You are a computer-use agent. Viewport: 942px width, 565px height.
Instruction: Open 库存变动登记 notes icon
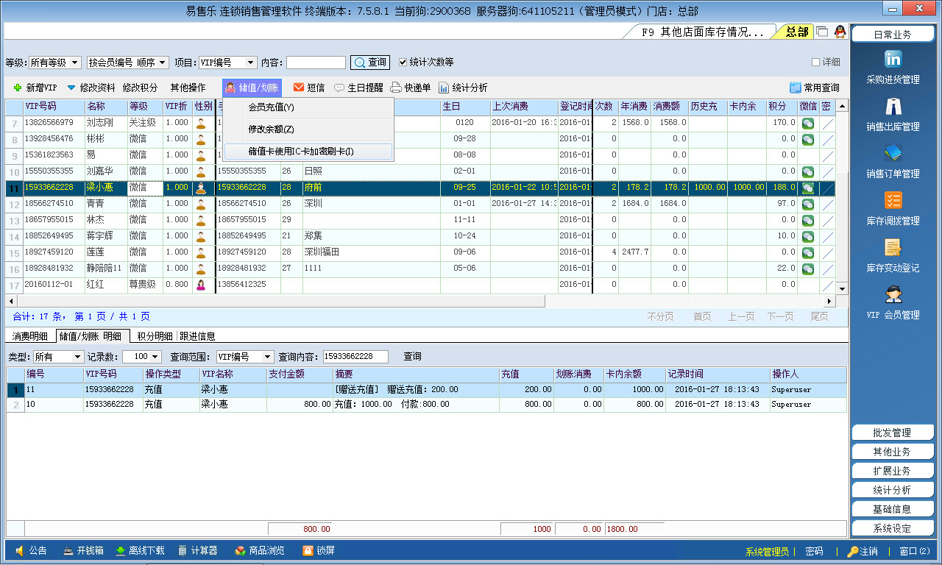tap(893, 248)
